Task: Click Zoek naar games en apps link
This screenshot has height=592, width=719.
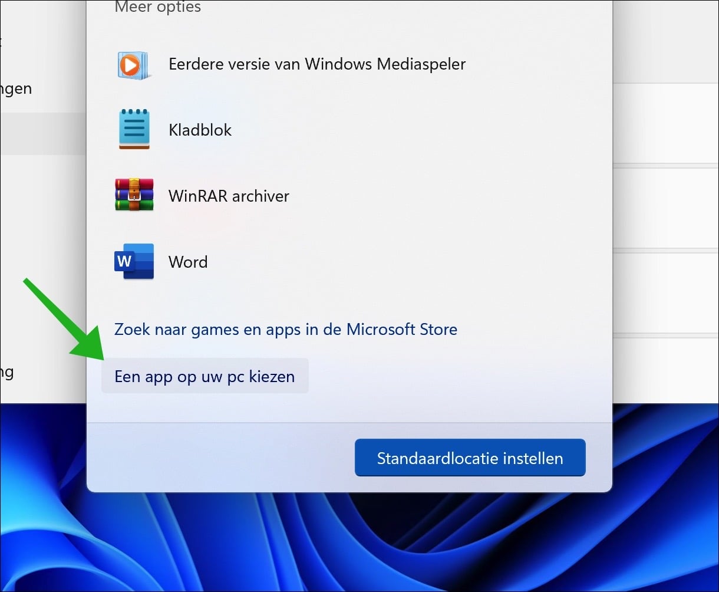Action: click(286, 330)
